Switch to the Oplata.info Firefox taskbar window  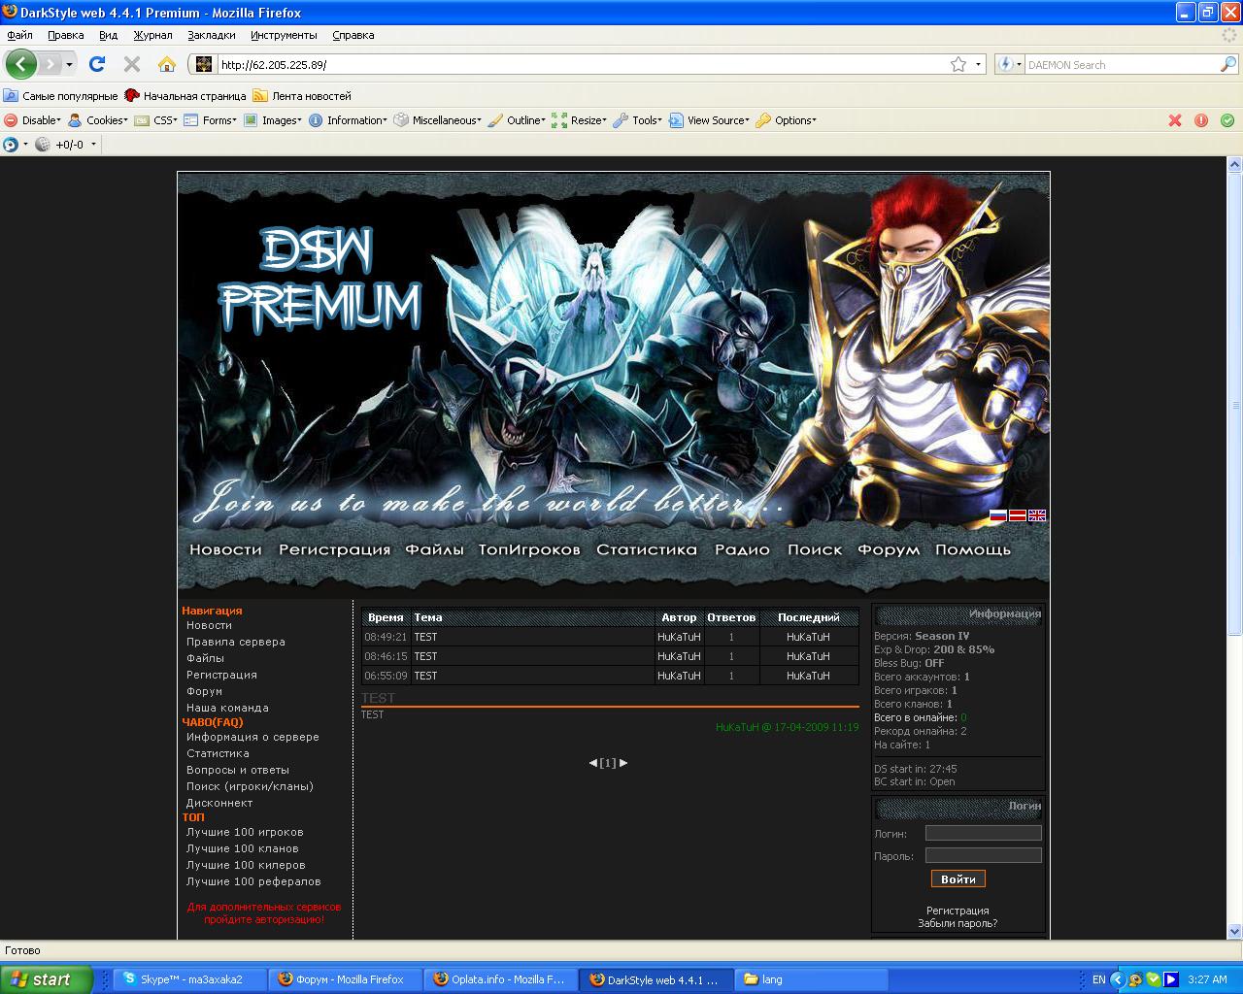(x=500, y=979)
